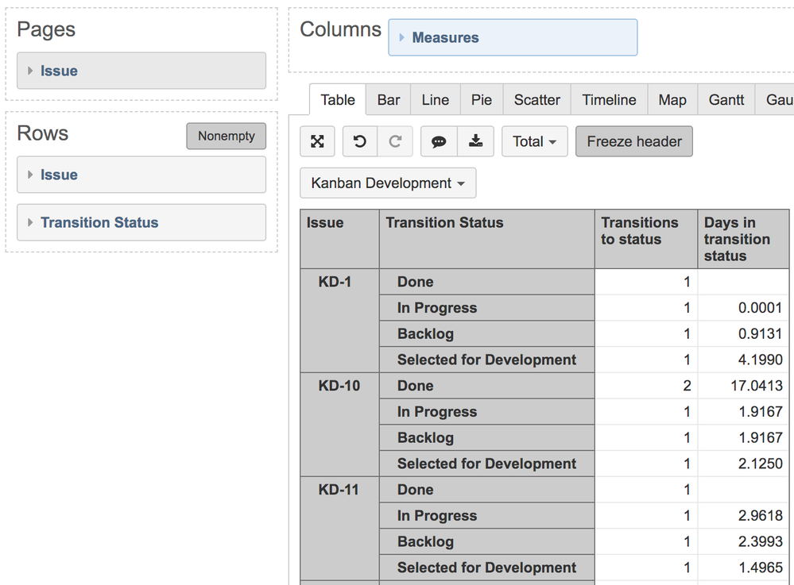794x585 pixels.
Task: Click Selected for Development under KD-11
Action: [x=486, y=568]
